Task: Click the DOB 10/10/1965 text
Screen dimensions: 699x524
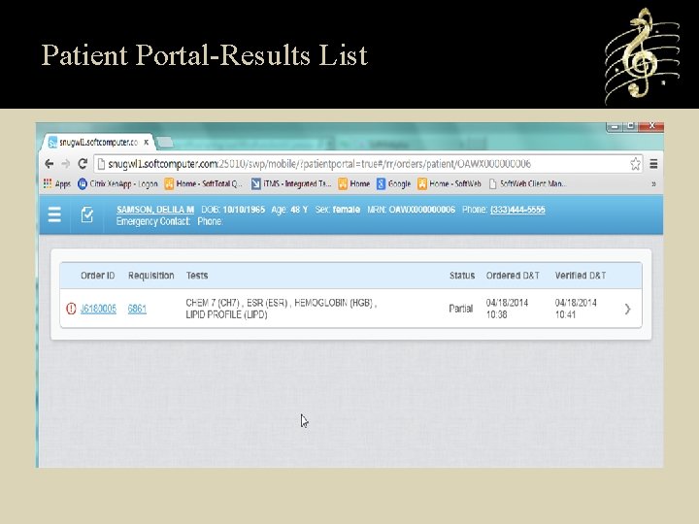Action: point(233,210)
